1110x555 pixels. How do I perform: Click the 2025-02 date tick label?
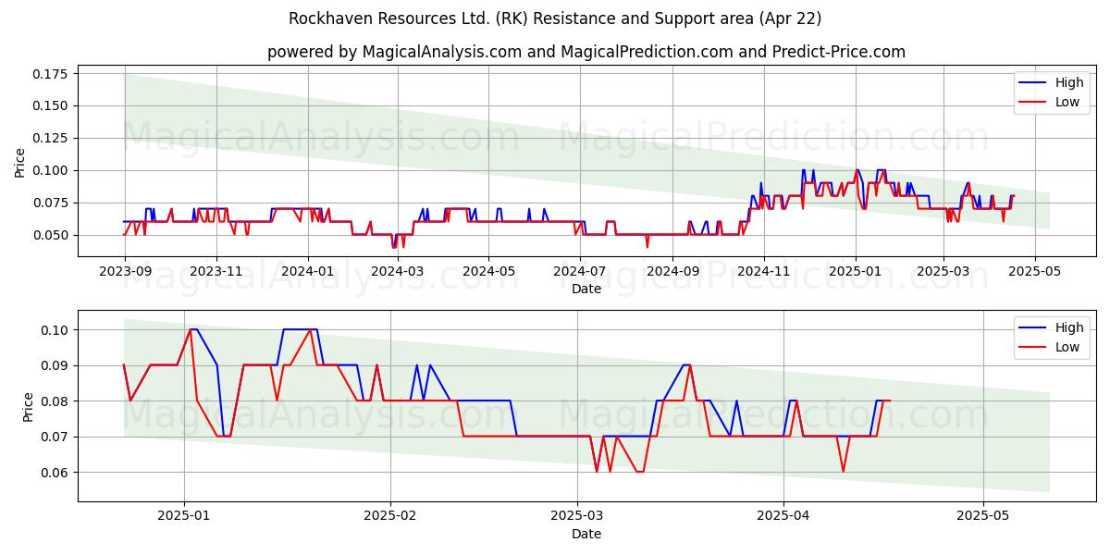pos(390,516)
